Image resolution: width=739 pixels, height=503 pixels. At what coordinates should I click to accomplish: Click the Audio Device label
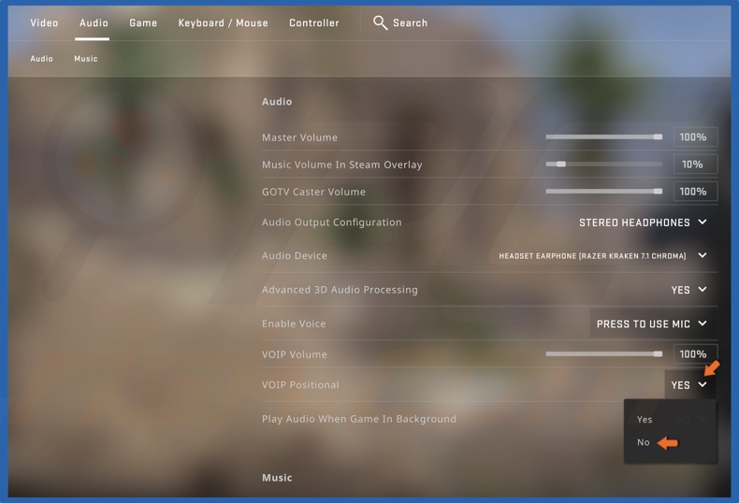coord(295,256)
